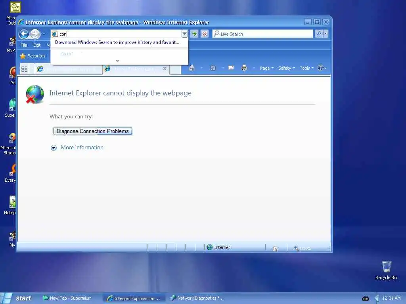Open the File menu
The image size is (406, 304).
tap(24, 45)
